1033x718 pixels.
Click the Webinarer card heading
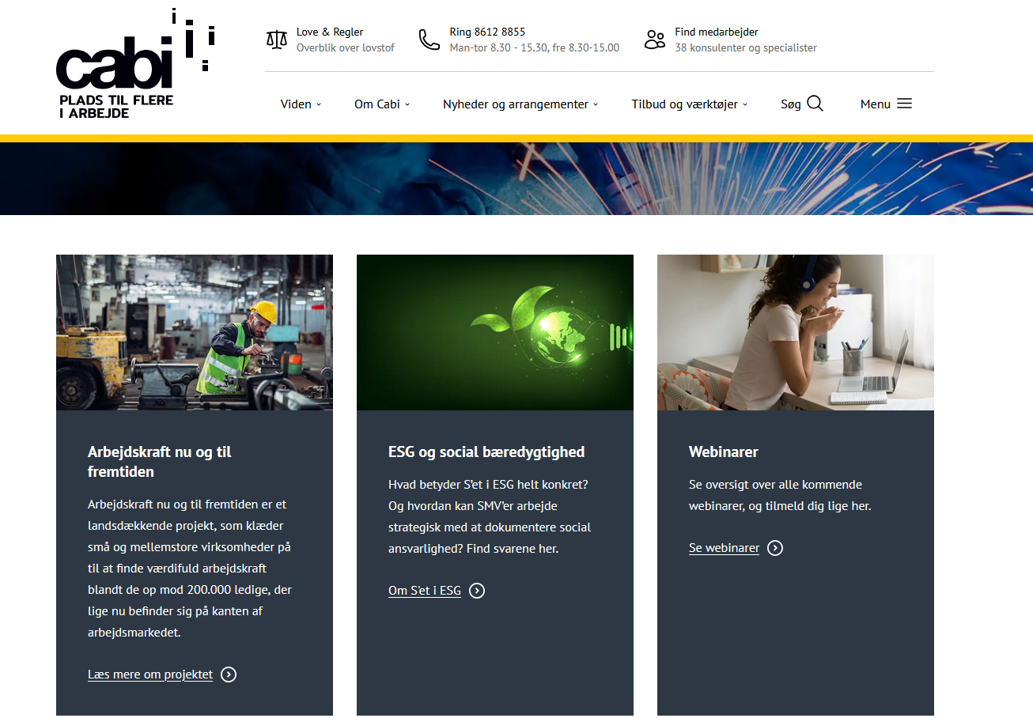tap(724, 452)
